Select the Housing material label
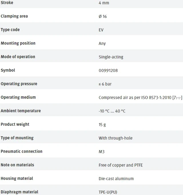Image resolution: width=183 pixels, height=195 pixels. 17,178
